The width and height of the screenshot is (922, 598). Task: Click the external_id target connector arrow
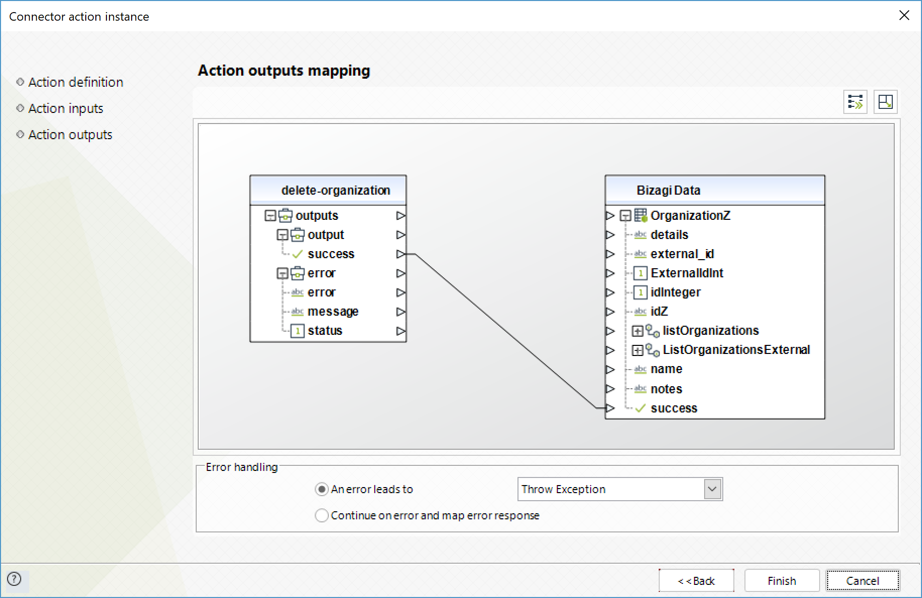pyautogui.click(x=610, y=254)
